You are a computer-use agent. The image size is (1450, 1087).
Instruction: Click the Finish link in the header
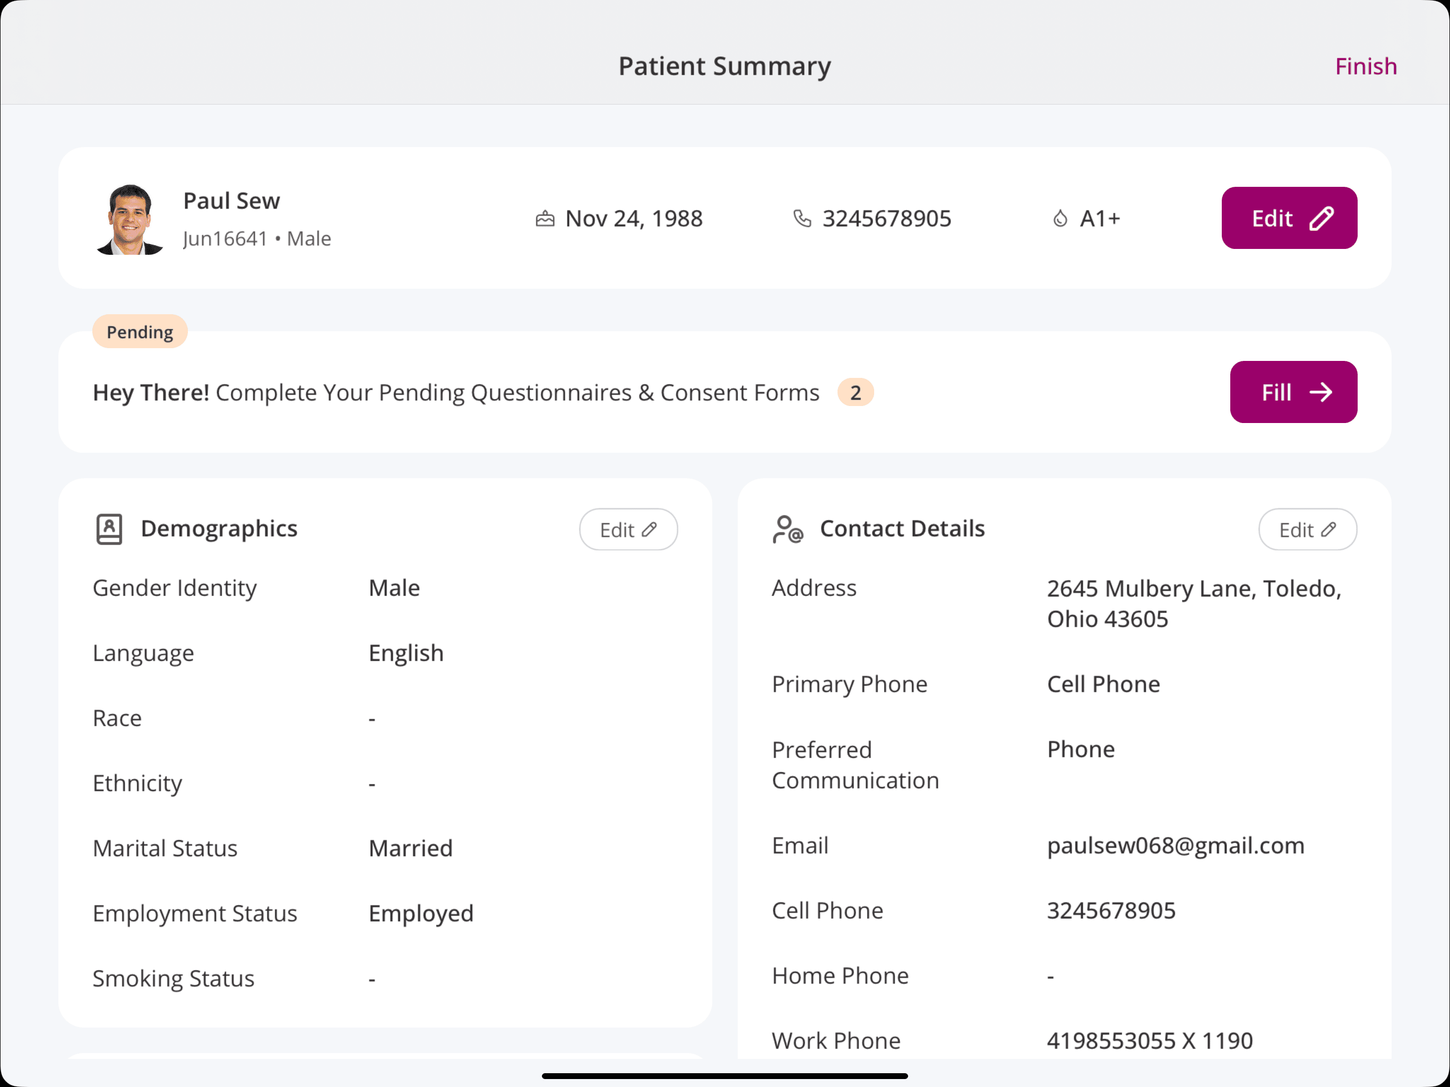pos(1366,66)
